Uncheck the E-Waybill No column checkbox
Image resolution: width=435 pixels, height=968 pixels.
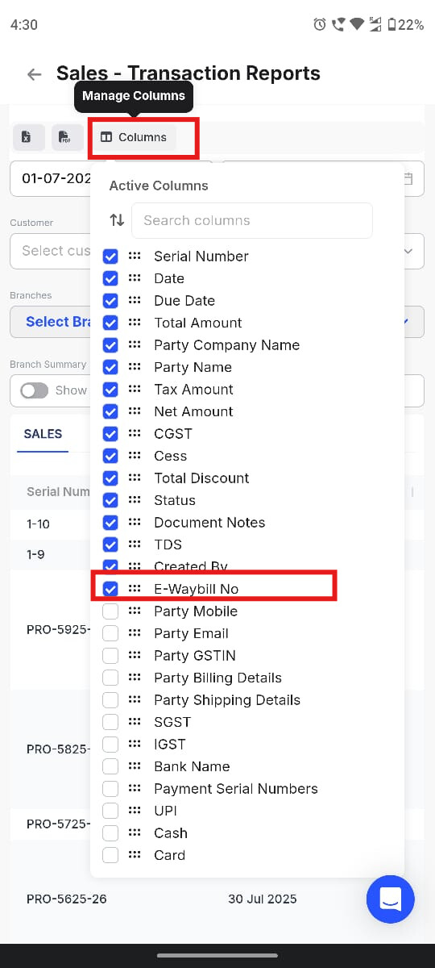click(110, 589)
